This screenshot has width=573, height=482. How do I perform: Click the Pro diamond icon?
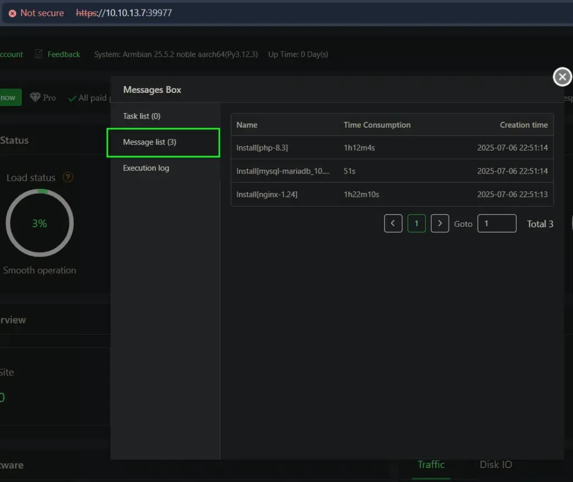pyautogui.click(x=35, y=97)
